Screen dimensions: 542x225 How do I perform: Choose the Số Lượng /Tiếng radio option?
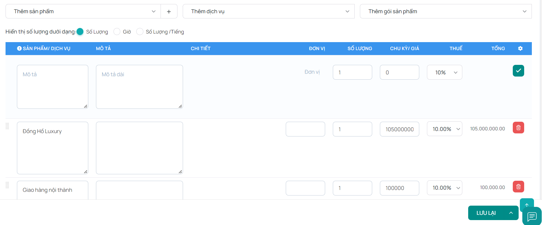[140, 32]
